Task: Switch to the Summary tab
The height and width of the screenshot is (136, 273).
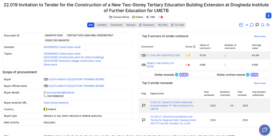Action: pyautogui.click(x=147, y=25)
